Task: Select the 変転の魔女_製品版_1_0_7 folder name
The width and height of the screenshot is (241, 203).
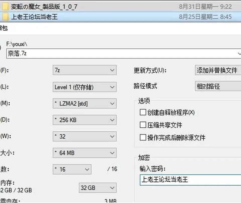Action: click(44, 7)
